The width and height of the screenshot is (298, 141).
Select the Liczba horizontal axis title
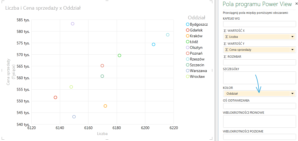(x=102, y=134)
